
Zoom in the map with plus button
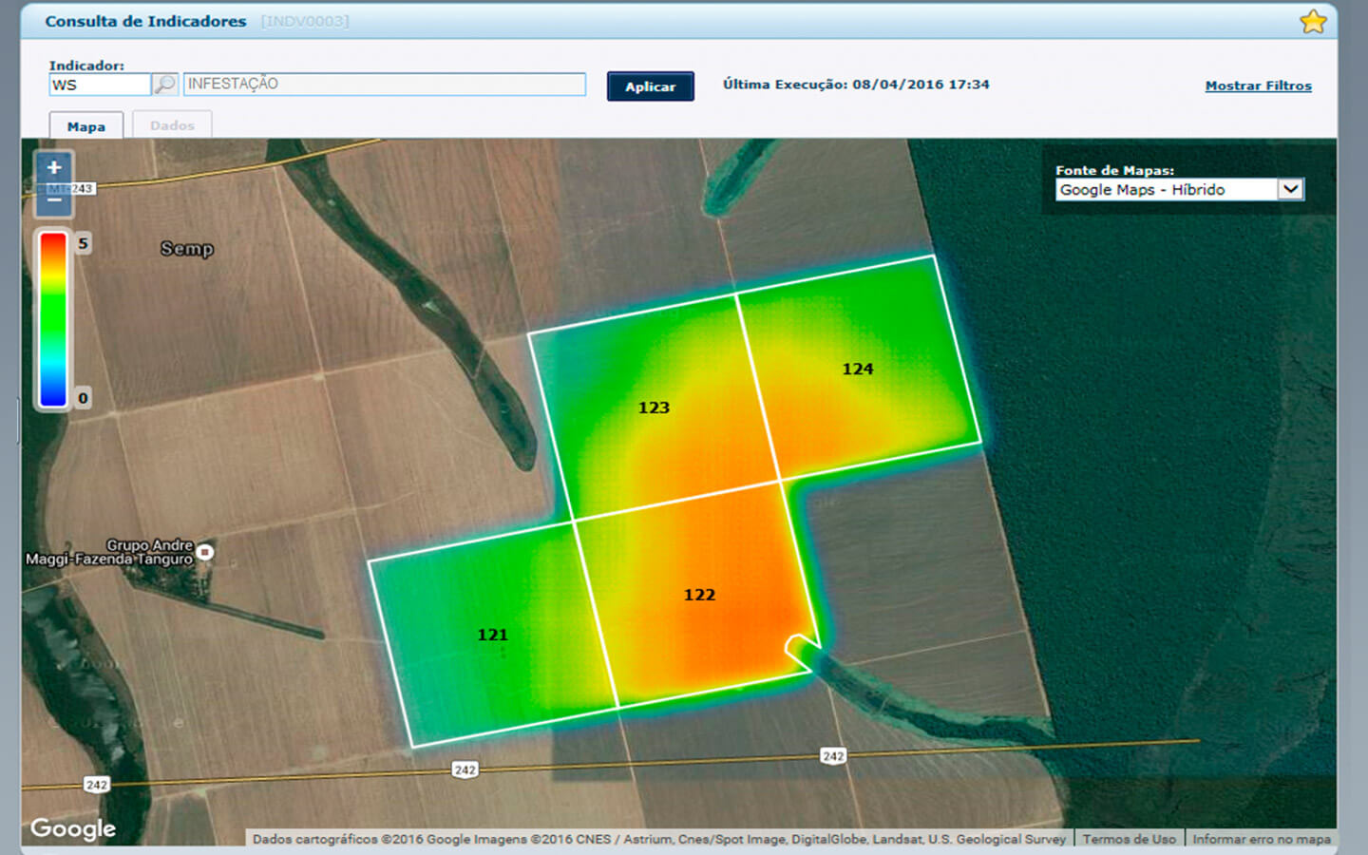tap(54, 168)
